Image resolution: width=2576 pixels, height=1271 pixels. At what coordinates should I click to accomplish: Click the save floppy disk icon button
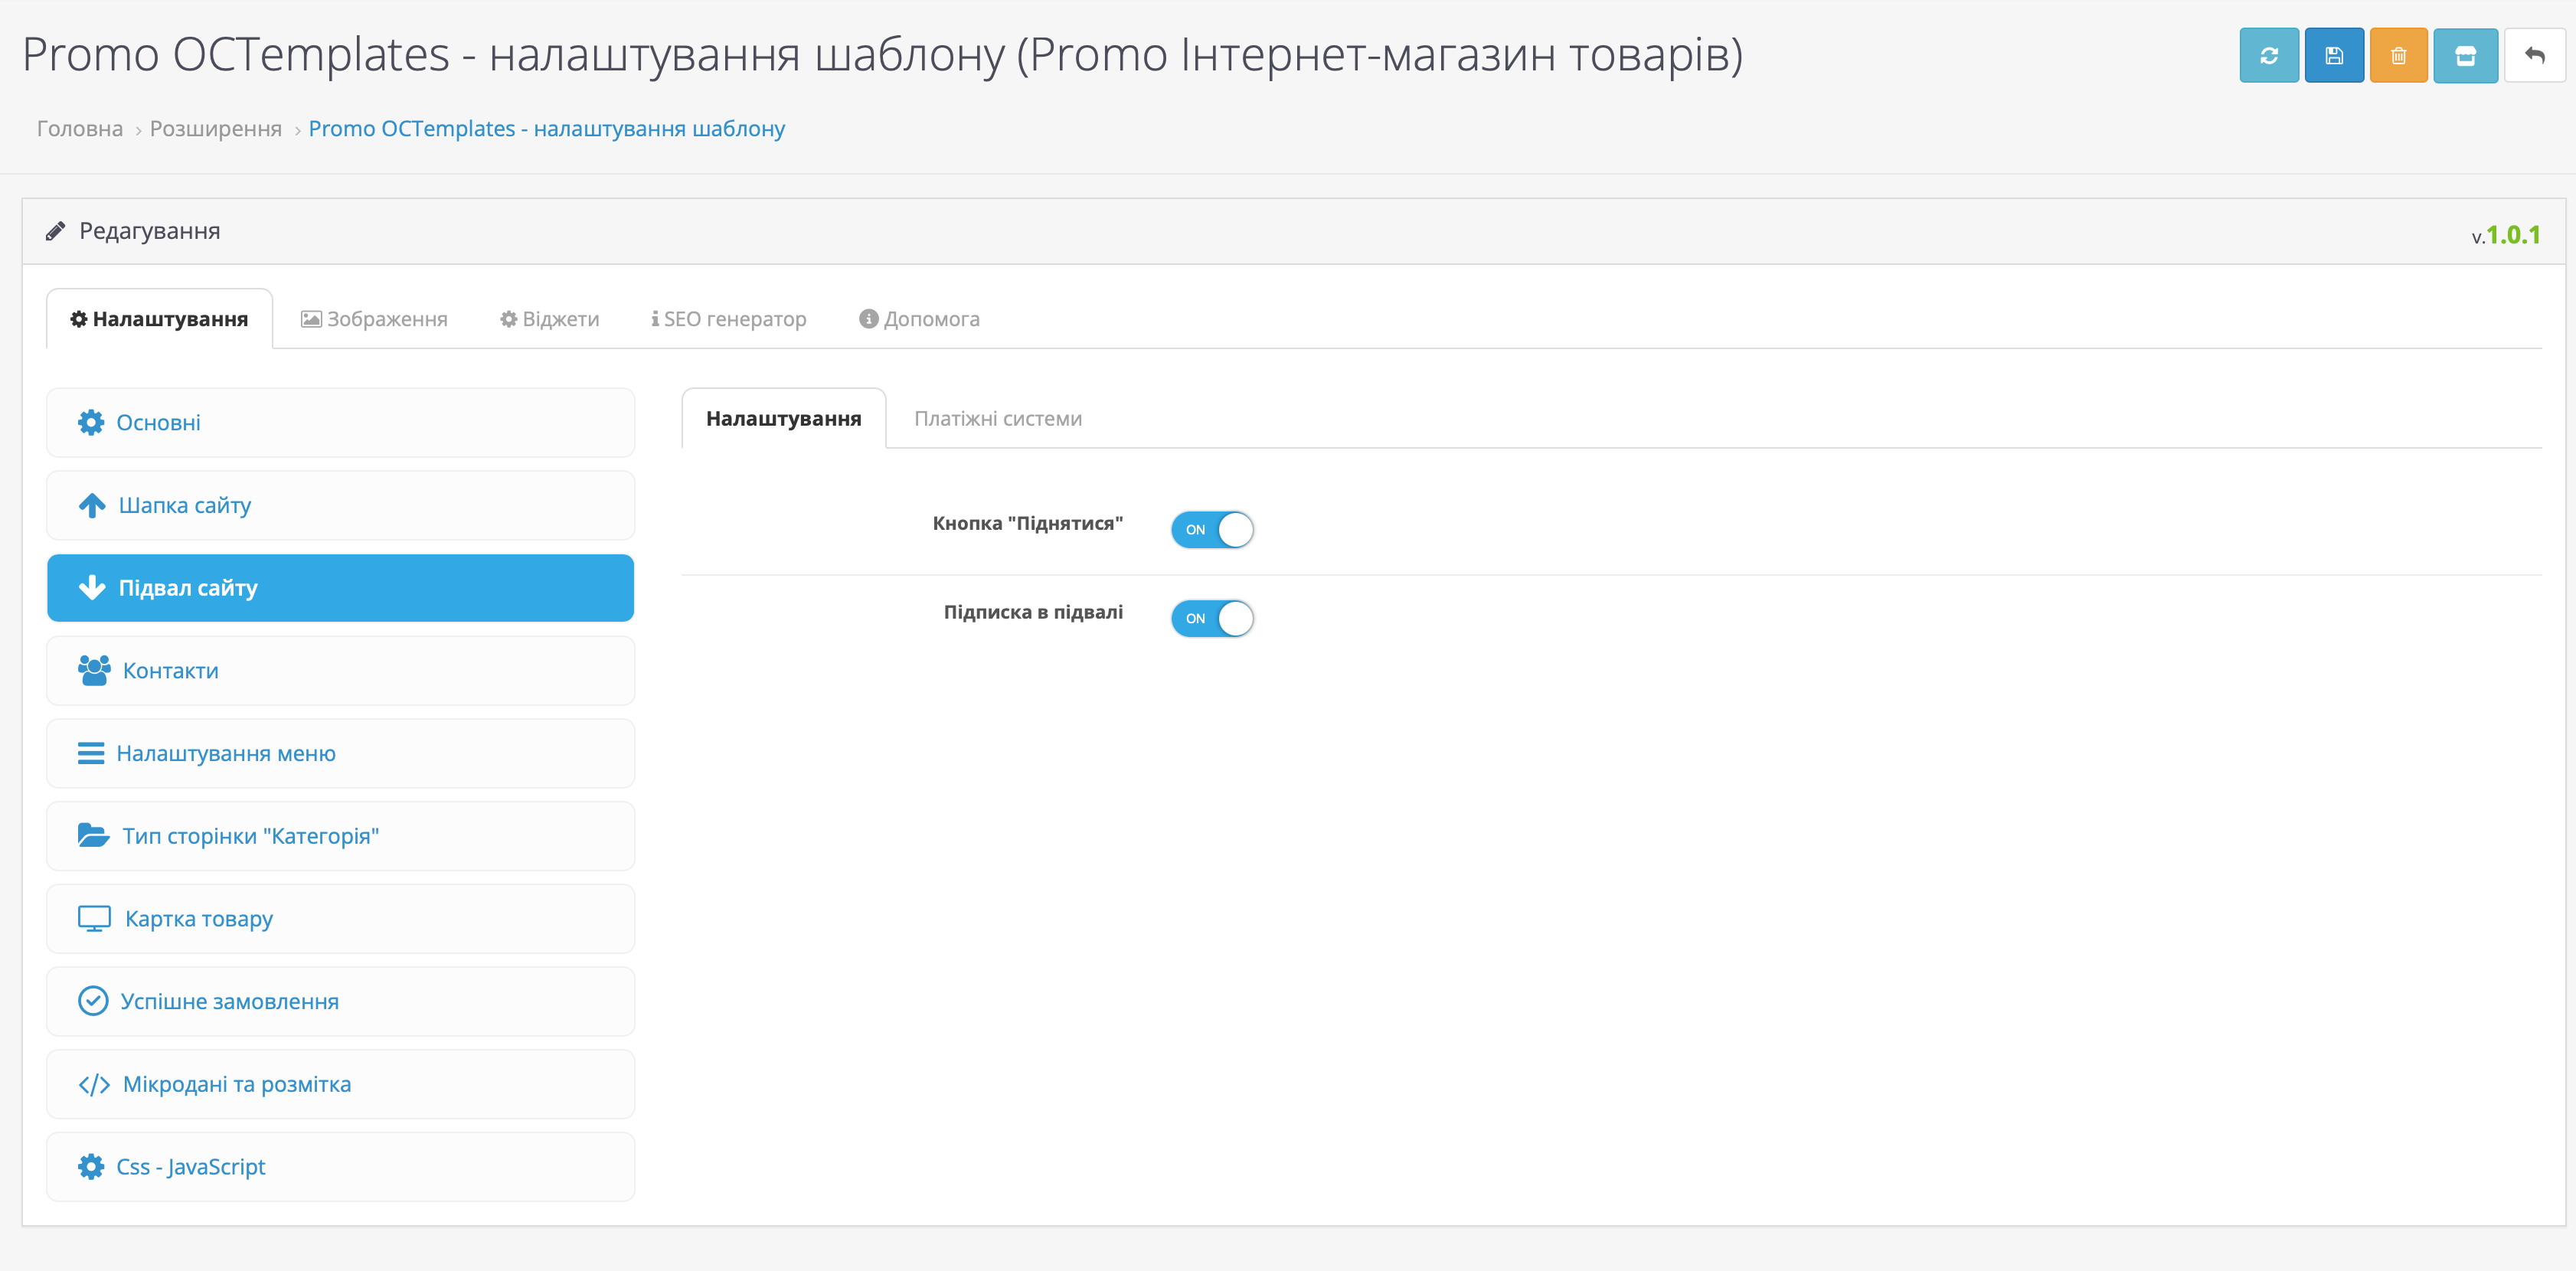click(x=2333, y=56)
